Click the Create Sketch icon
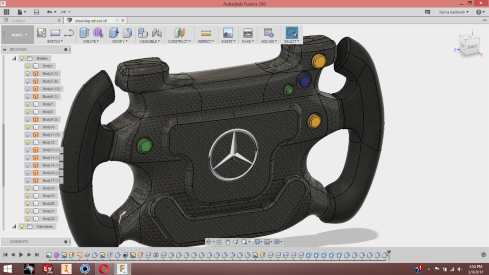This screenshot has height=275, width=489. click(41, 33)
